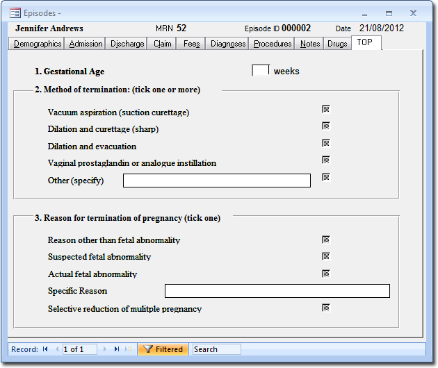This screenshot has height=368, width=438.
Task: Tick Reason other than fetal abnormality
Action: click(x=325, y=240)
